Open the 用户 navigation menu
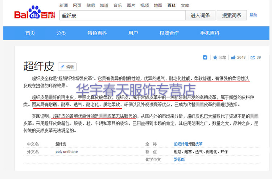272x179 pixels. [x=133, y=33]
